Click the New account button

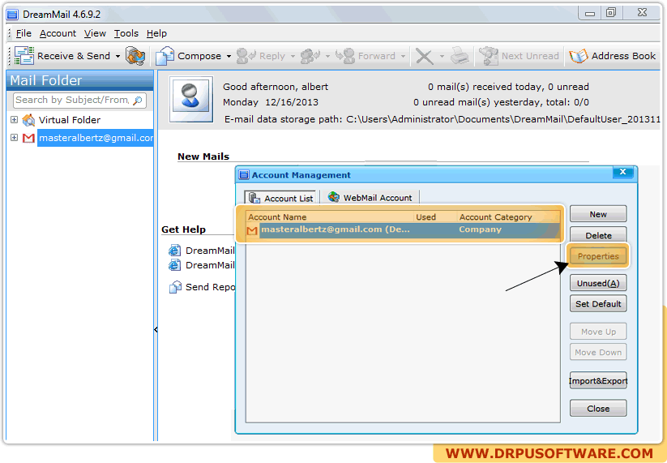point(598,214)
